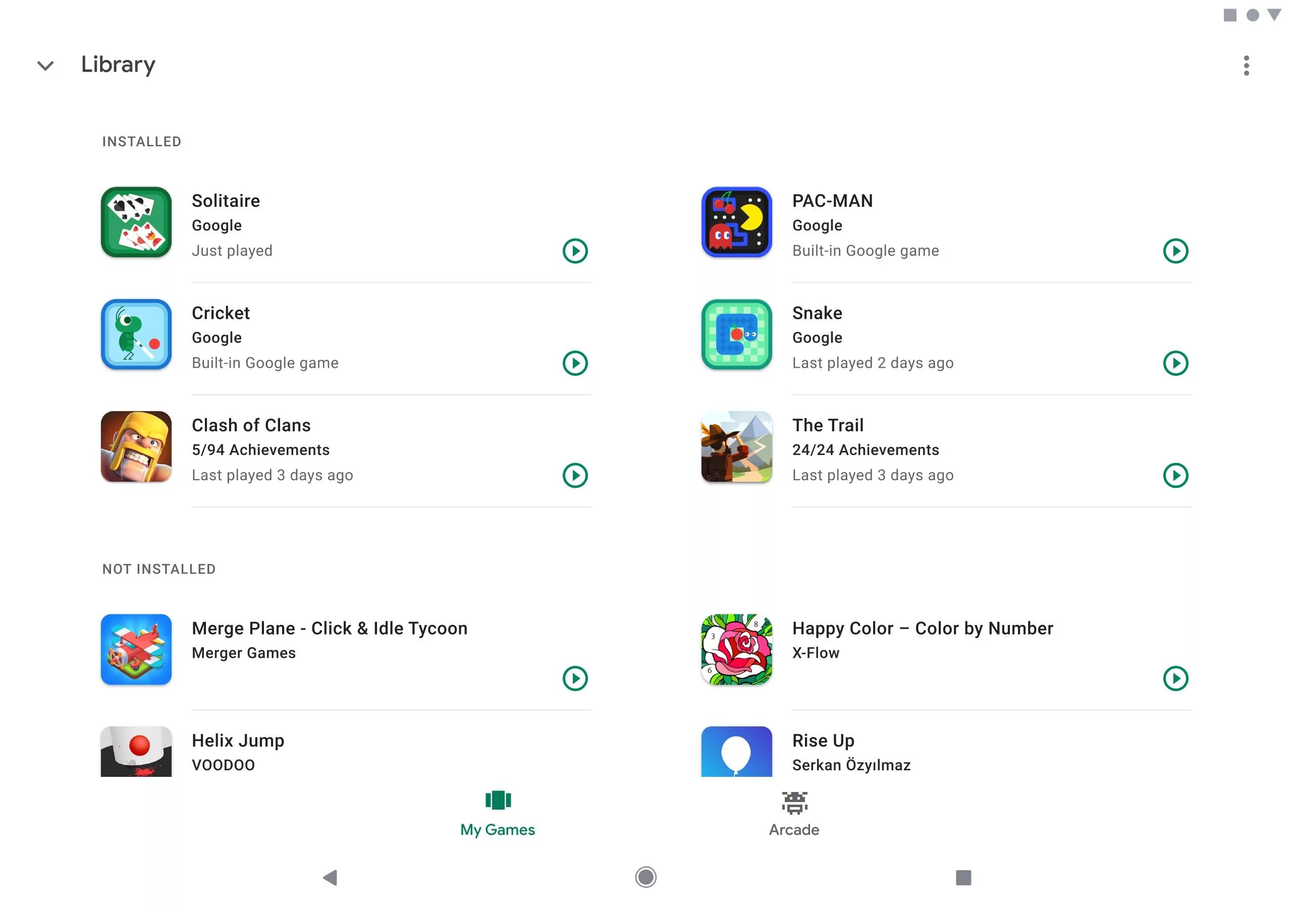Open PAC-MAN app icon
1292x908 pixels.
click(x=736, y=223)
